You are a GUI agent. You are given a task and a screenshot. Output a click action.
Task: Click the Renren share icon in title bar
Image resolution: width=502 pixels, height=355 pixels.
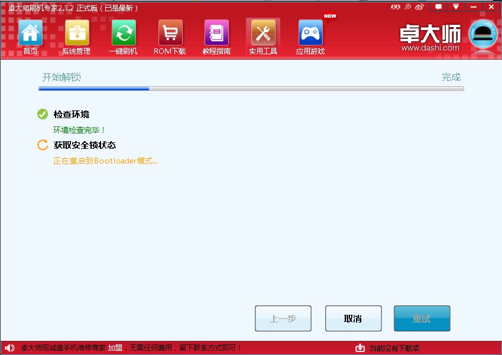396,6
